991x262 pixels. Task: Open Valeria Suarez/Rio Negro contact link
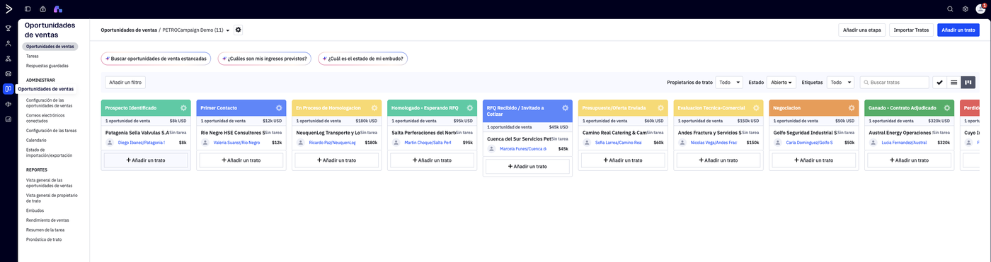pos(236,143)
